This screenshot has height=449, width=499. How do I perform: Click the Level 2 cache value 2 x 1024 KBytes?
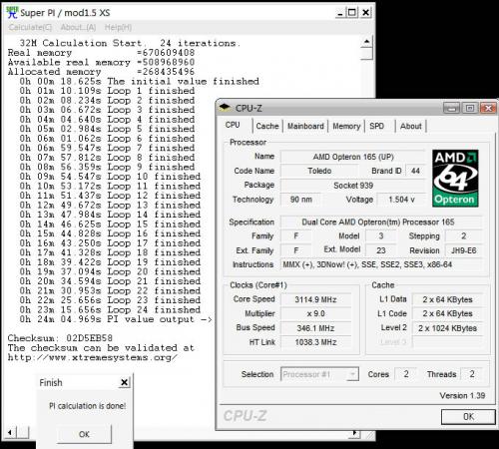coord(447,328)
